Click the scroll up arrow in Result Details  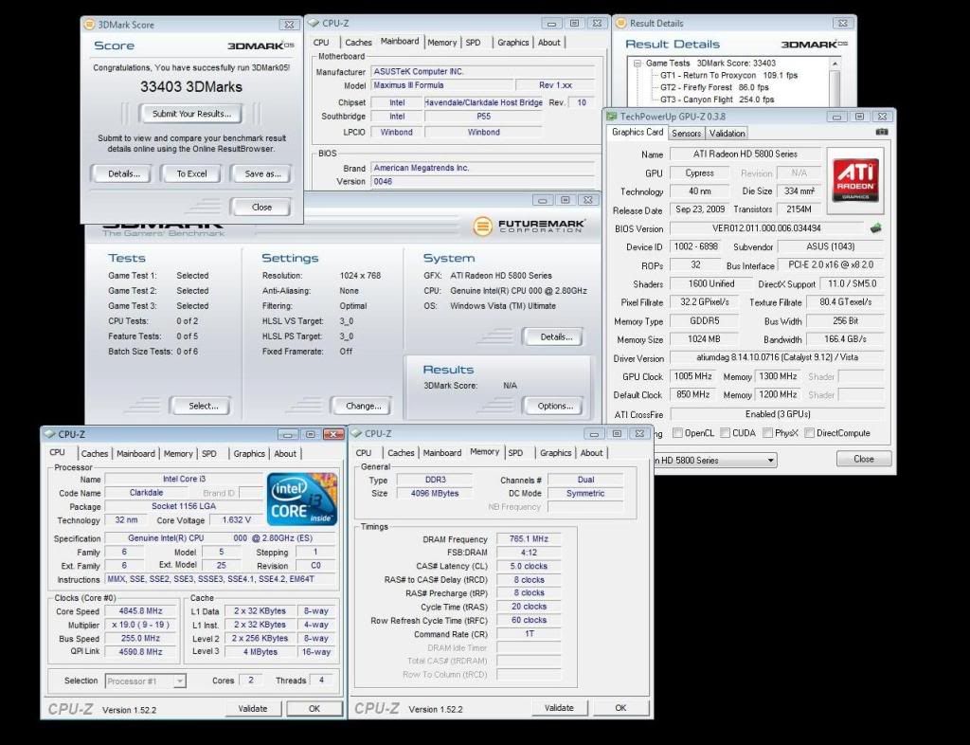835,64
